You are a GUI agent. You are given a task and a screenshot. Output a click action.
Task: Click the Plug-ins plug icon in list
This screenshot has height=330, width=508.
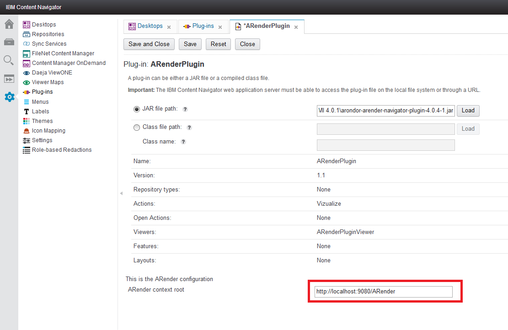[27, 92]
